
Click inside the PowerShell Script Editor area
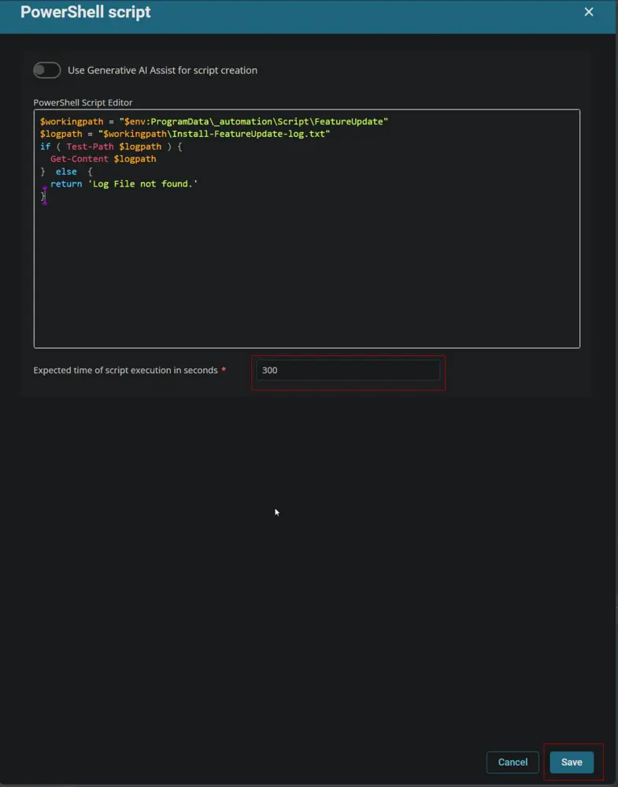307,228
